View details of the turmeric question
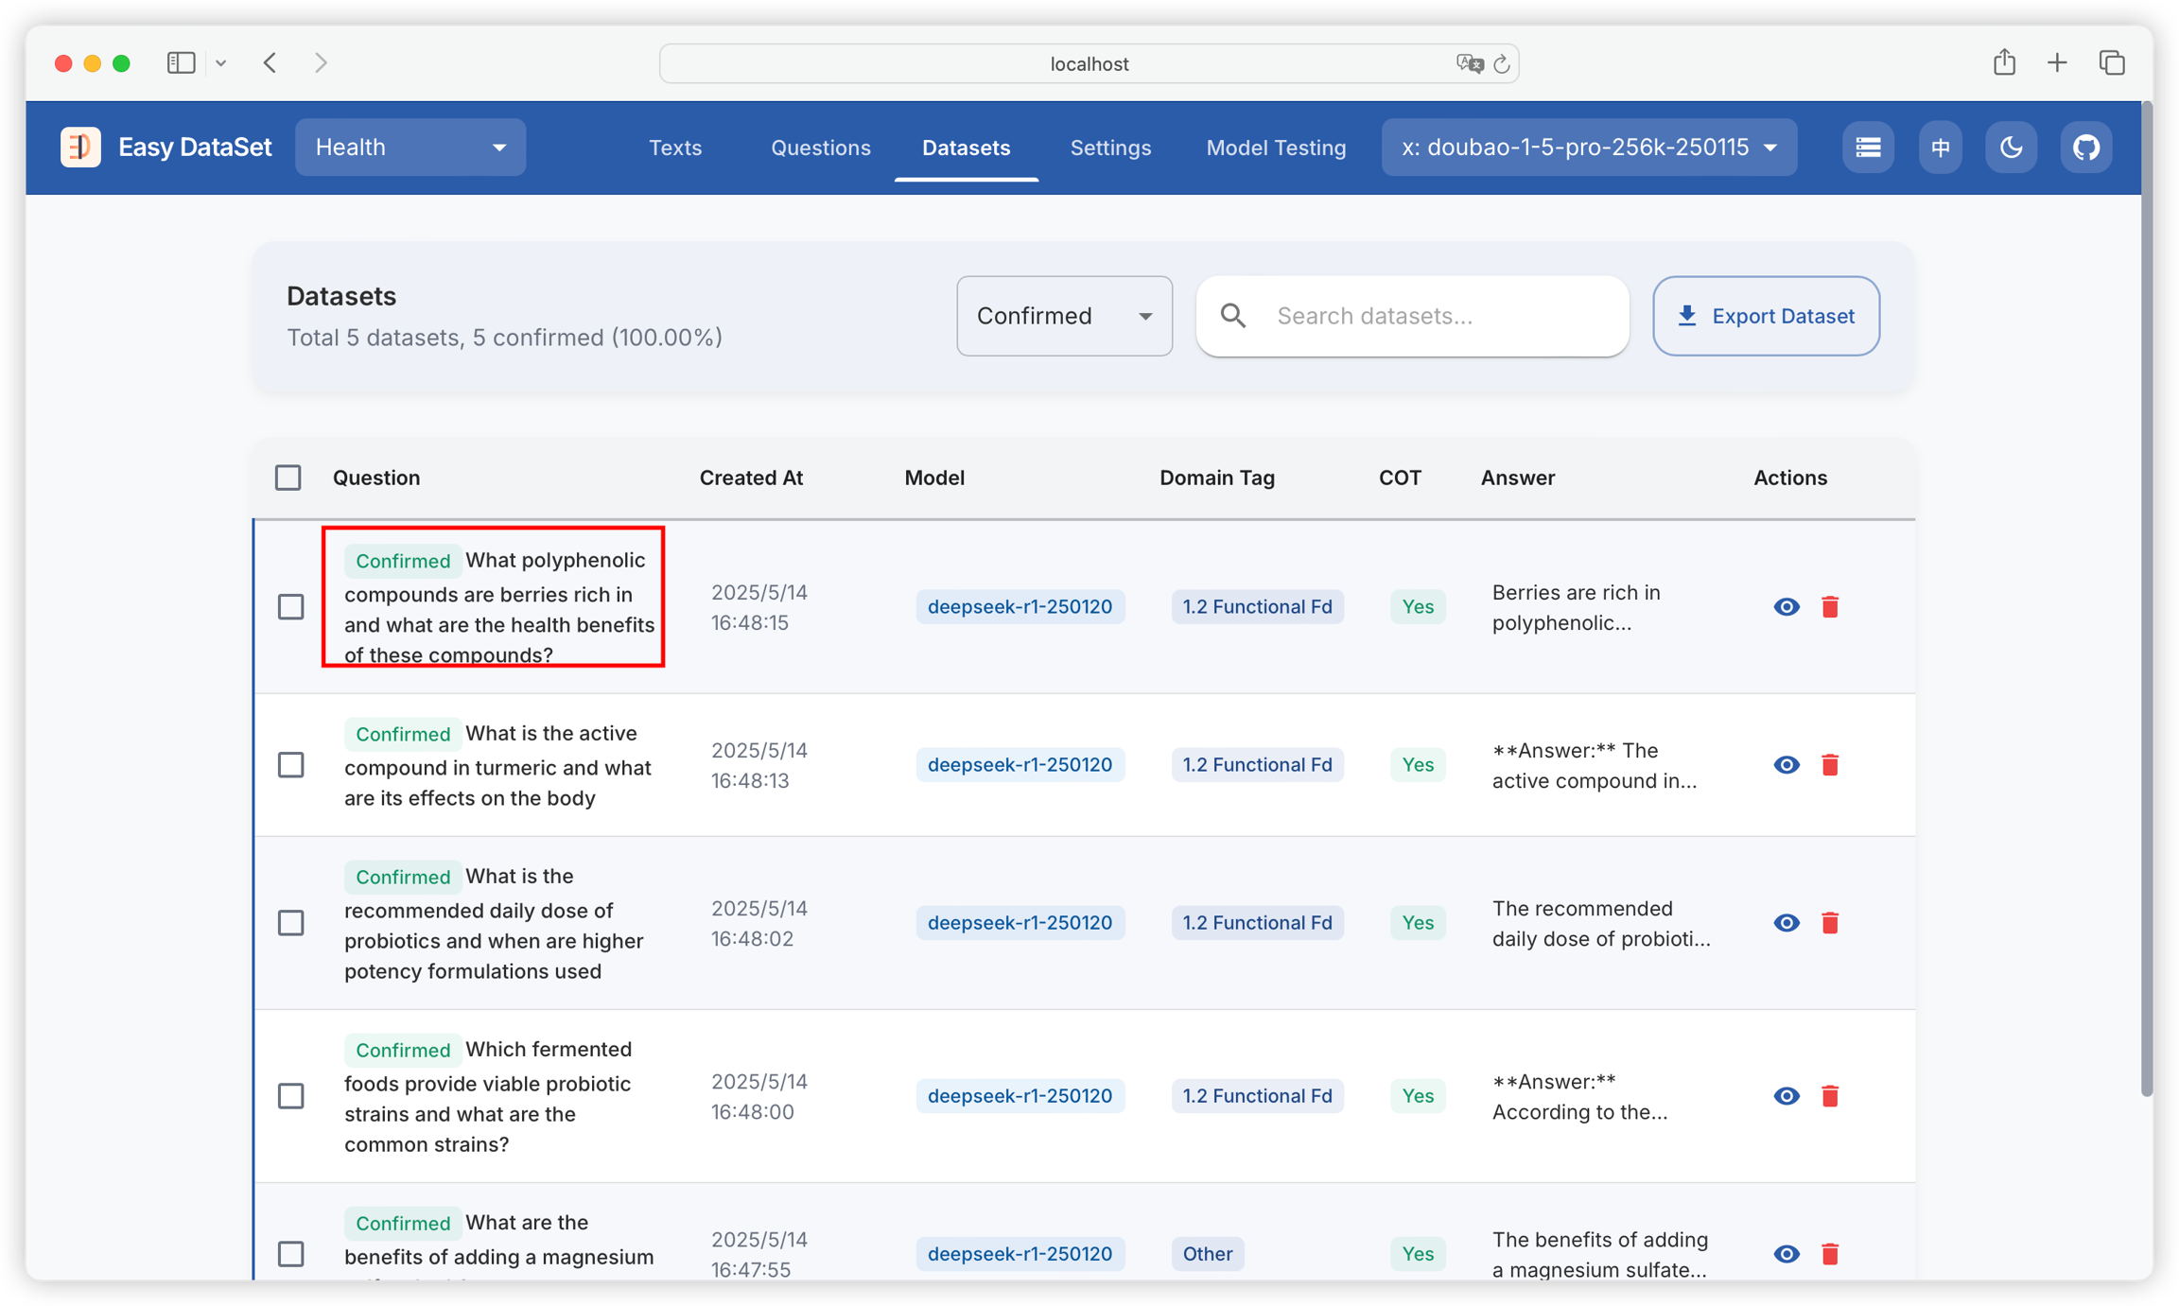The image size is (2179, 1306). point(1786,765)
